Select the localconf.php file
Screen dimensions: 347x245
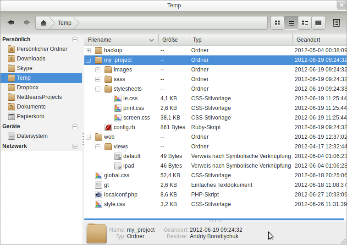point(120,195)
